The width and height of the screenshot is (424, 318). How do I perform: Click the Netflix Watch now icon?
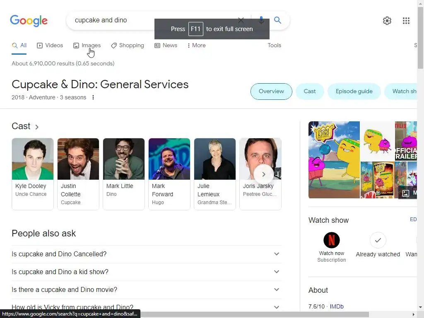(332, 240)
